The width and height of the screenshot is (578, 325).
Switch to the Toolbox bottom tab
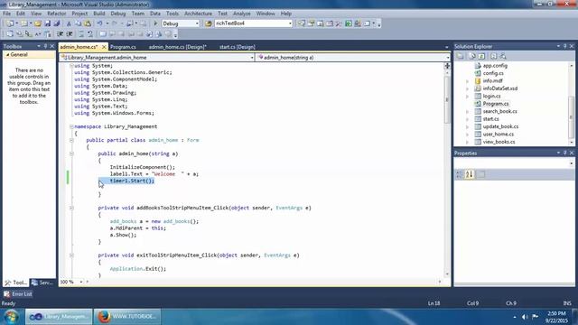16,283
